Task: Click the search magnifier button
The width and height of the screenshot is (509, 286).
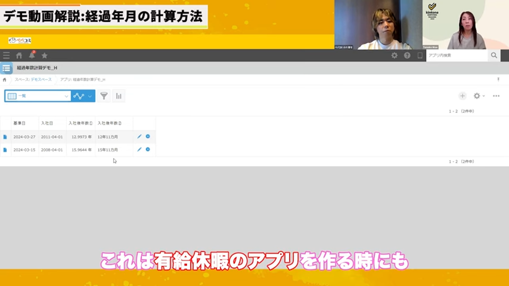Action: pos(494,56)
